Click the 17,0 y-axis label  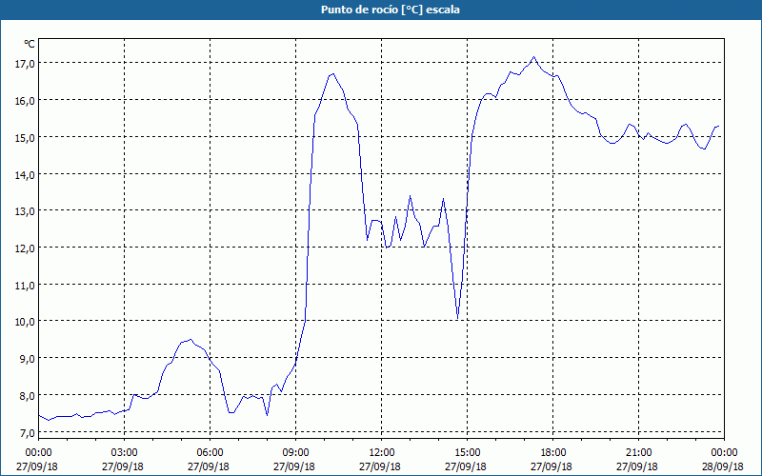pyautogui.click(x=25, y=64)
